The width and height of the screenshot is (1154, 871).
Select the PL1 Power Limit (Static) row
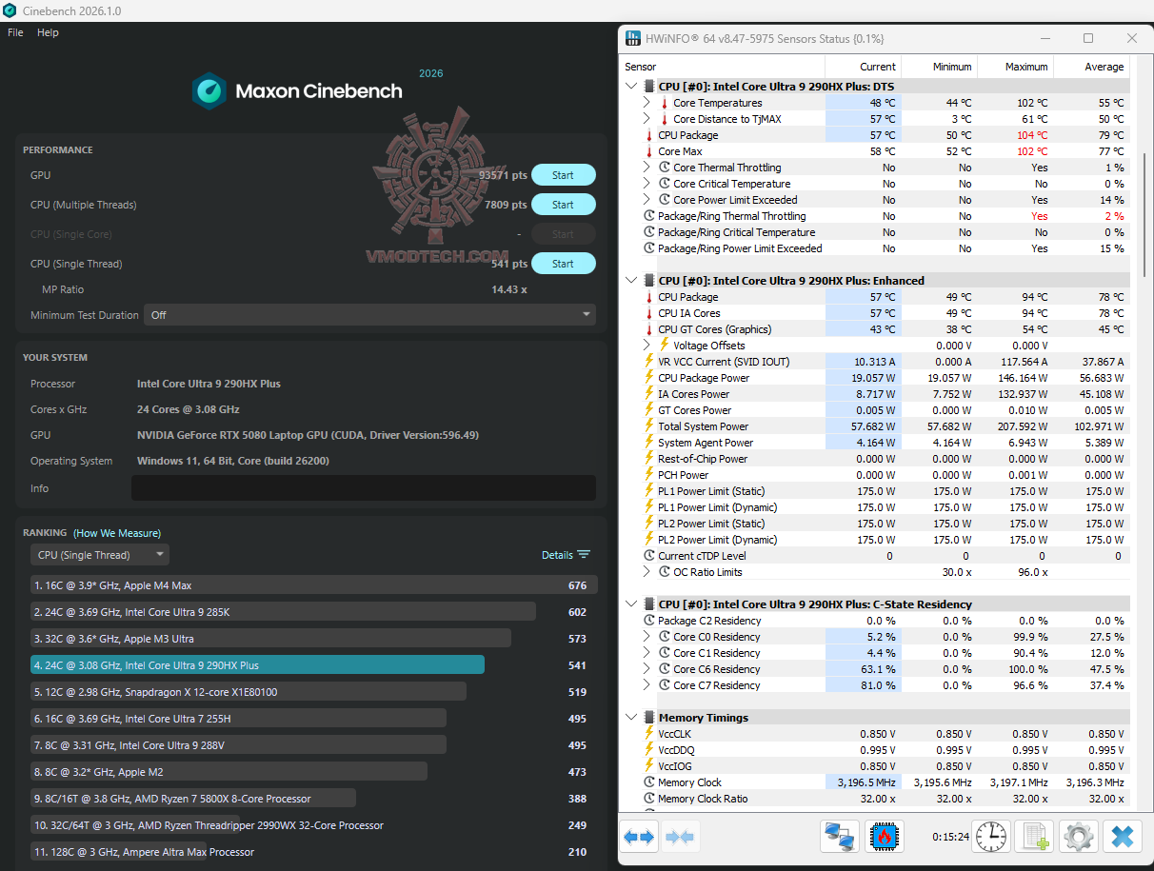[876, 491]
